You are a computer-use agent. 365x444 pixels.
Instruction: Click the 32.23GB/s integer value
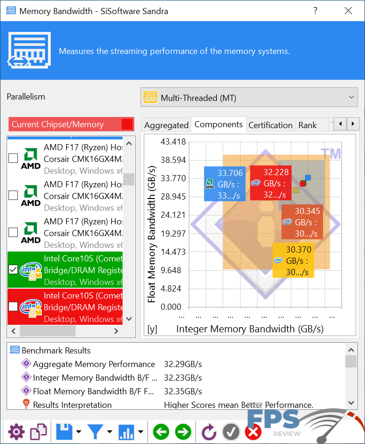(183, 377)
